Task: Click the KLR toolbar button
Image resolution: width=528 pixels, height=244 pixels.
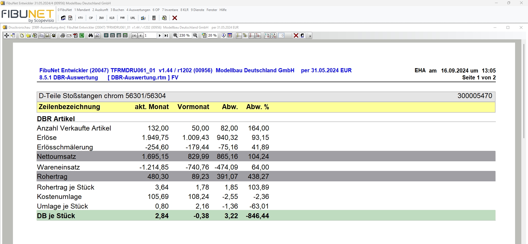Action: [112, 18]
